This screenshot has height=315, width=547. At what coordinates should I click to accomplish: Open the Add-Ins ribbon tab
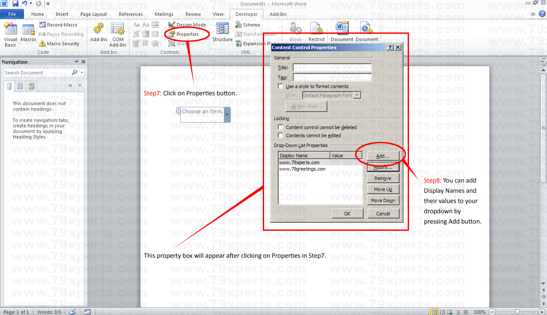coord(278,14)
